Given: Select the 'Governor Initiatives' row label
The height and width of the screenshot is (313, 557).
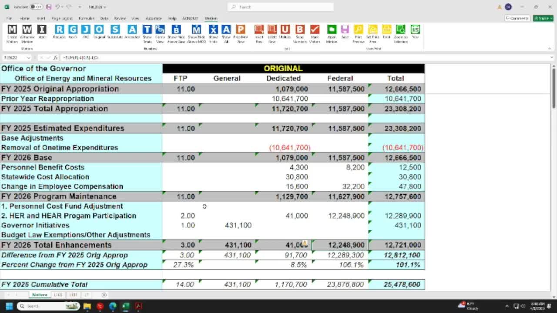Looking at the screenshot, I should click(x=35, y=225).
